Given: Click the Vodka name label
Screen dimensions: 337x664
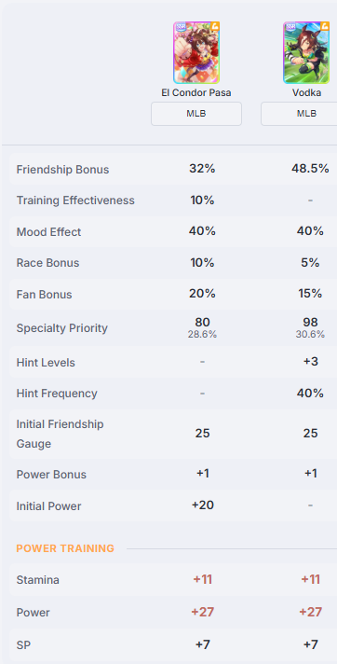Looking at the screenshot, I should coord(306,92).
